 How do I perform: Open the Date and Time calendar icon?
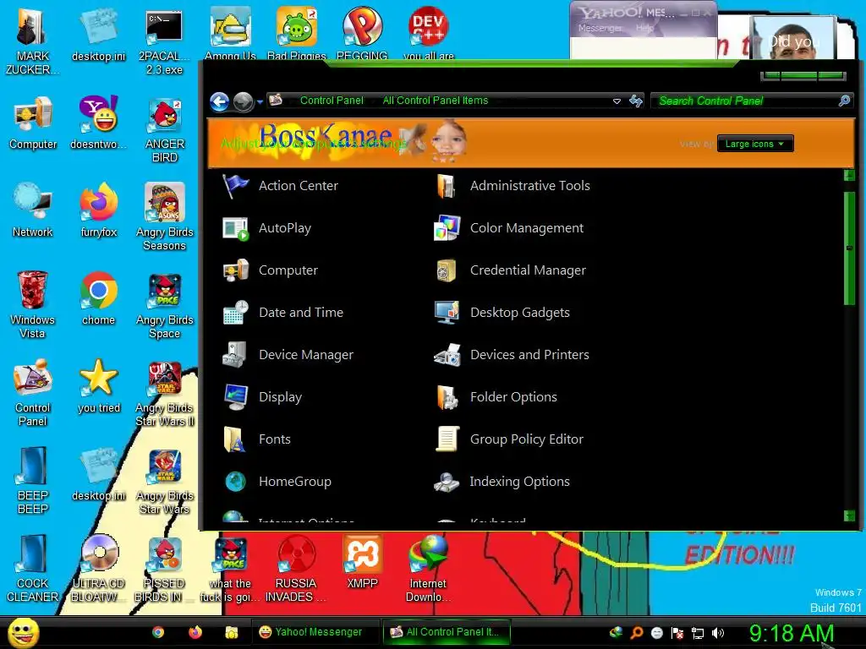[235, 313]
